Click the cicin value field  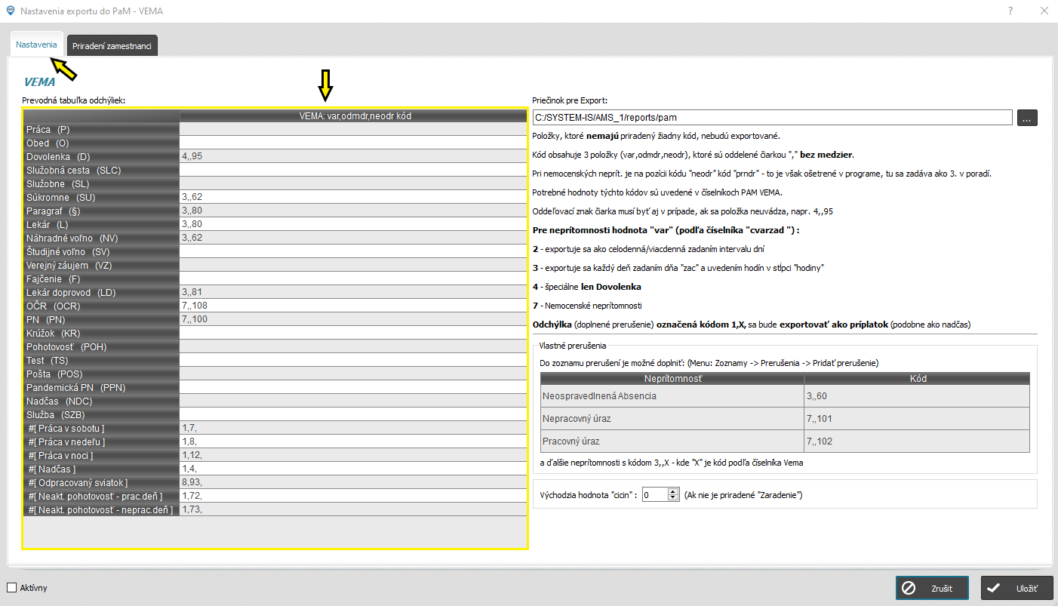tap(655, 494)
